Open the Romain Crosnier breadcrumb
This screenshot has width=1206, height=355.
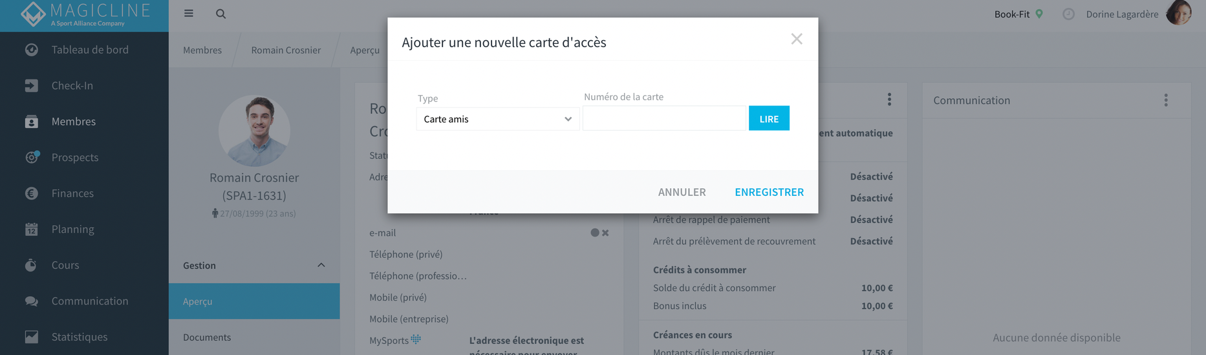[x=286, y=50]
